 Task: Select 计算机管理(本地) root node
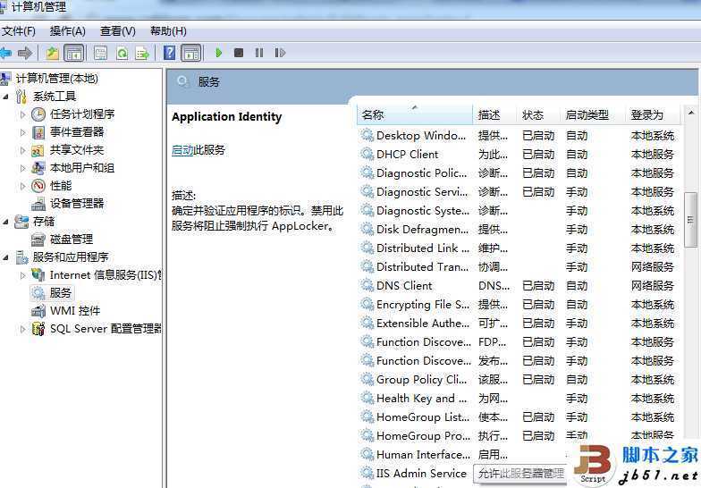click(57, 79)
